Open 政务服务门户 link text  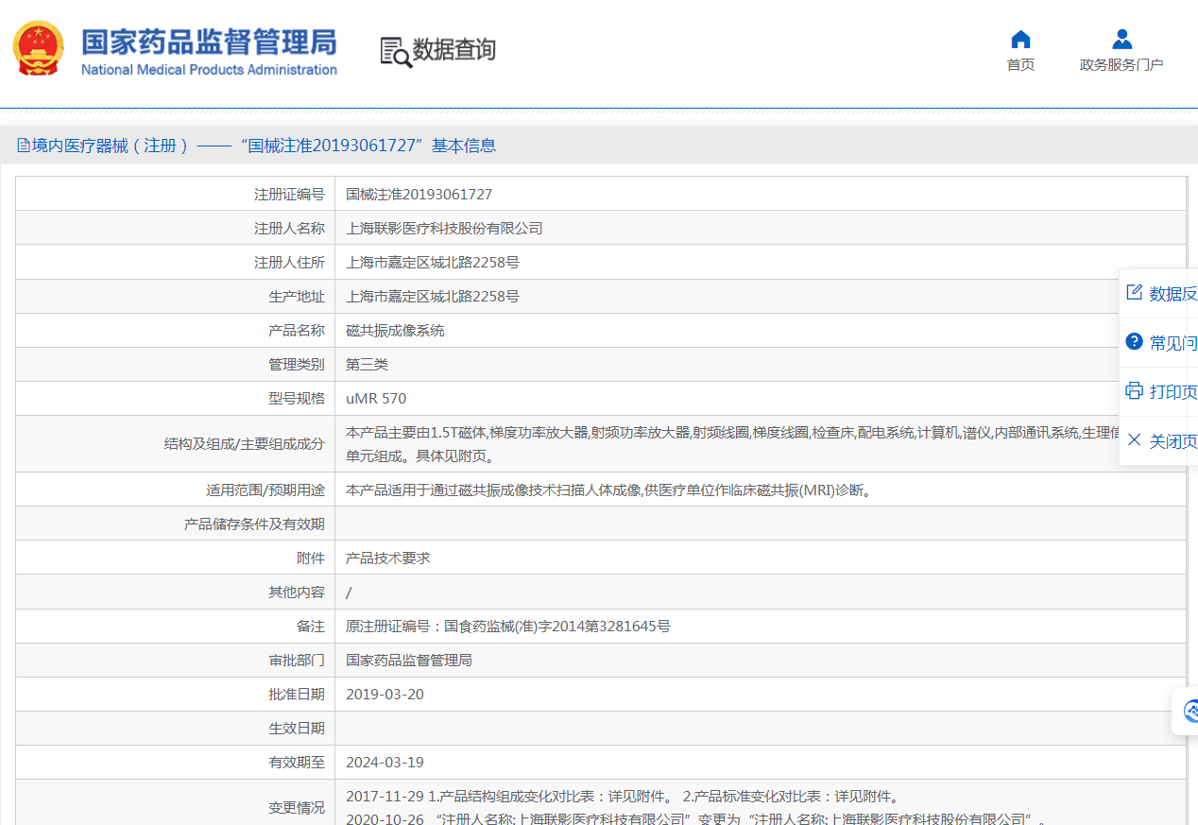[x=1121, y=64]
